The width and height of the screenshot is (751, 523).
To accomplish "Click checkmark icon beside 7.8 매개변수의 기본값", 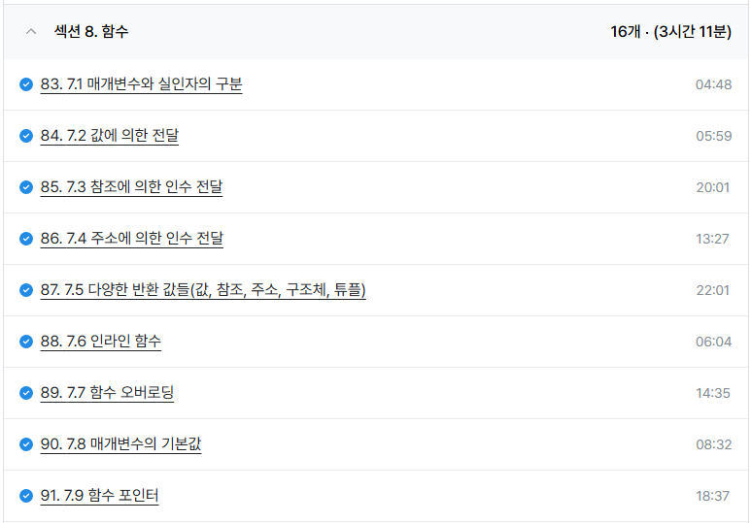I will click(26, 444).
